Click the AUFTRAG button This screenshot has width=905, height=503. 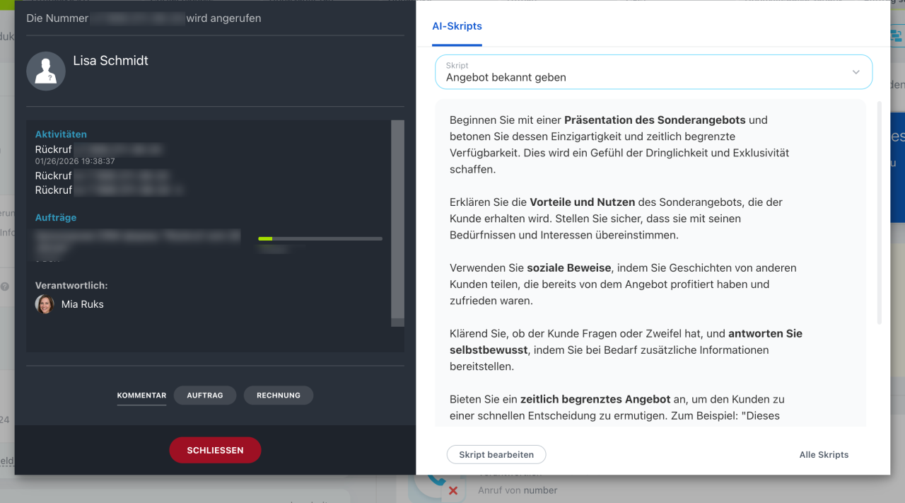point(205,395)
